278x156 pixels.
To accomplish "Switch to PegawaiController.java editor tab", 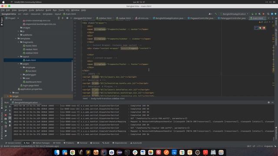I will tap(201, 18).
